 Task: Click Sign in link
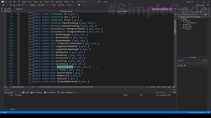coord(189,2)
